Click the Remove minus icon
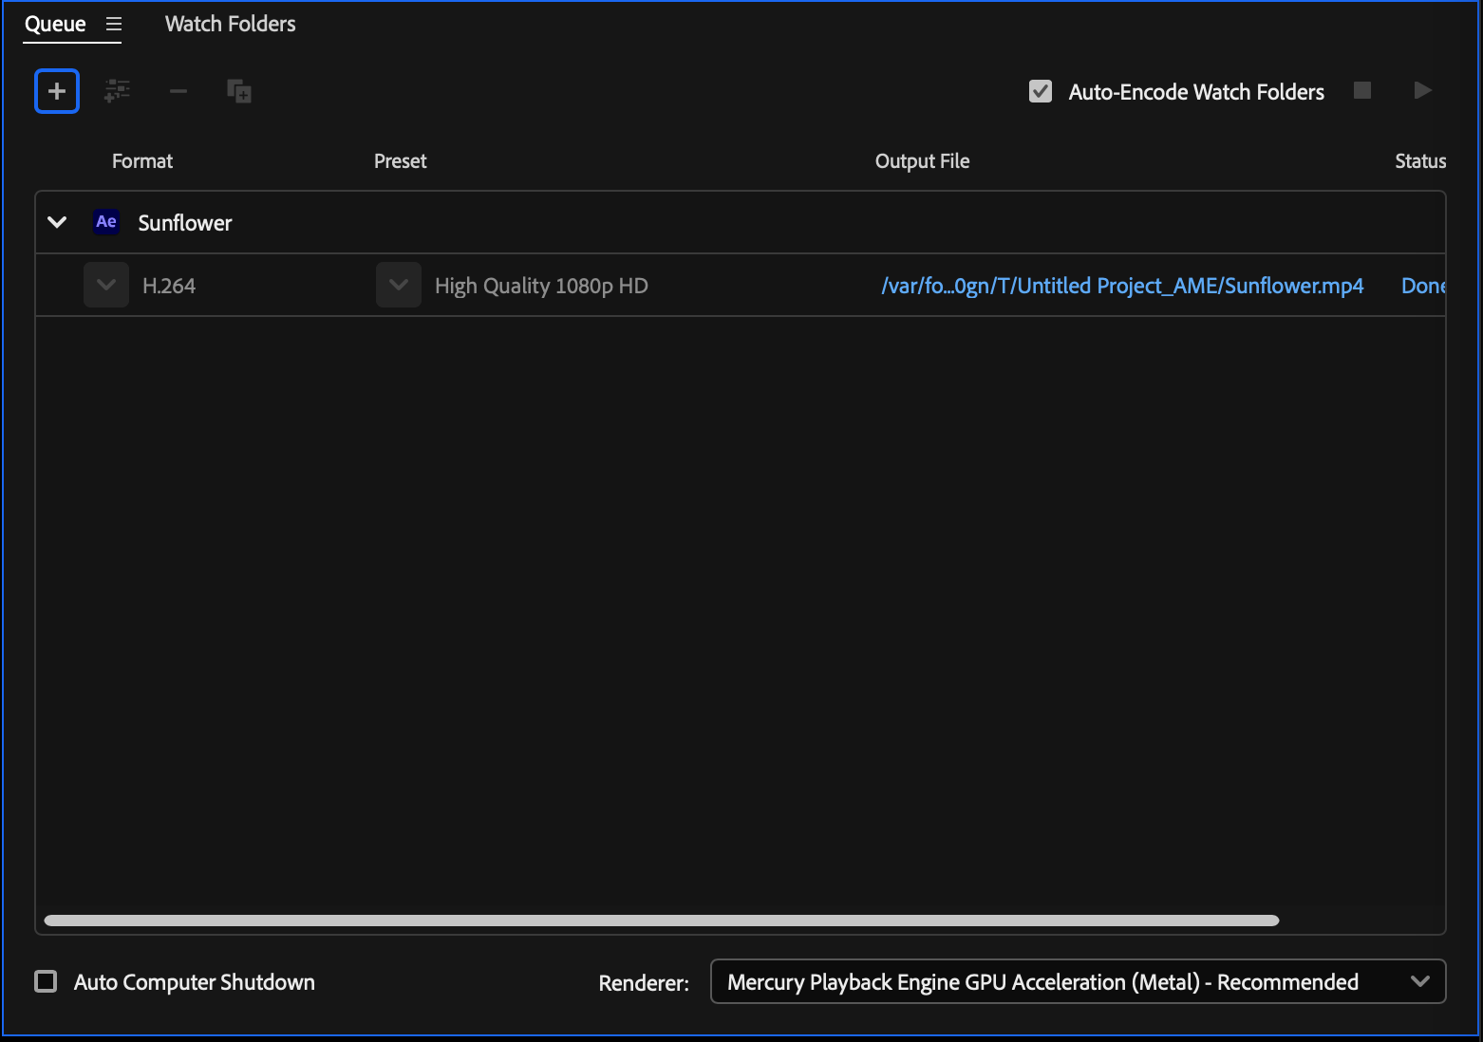Image resolution: width=1483 pixels, height=1042 pixels. coord(178,91)
